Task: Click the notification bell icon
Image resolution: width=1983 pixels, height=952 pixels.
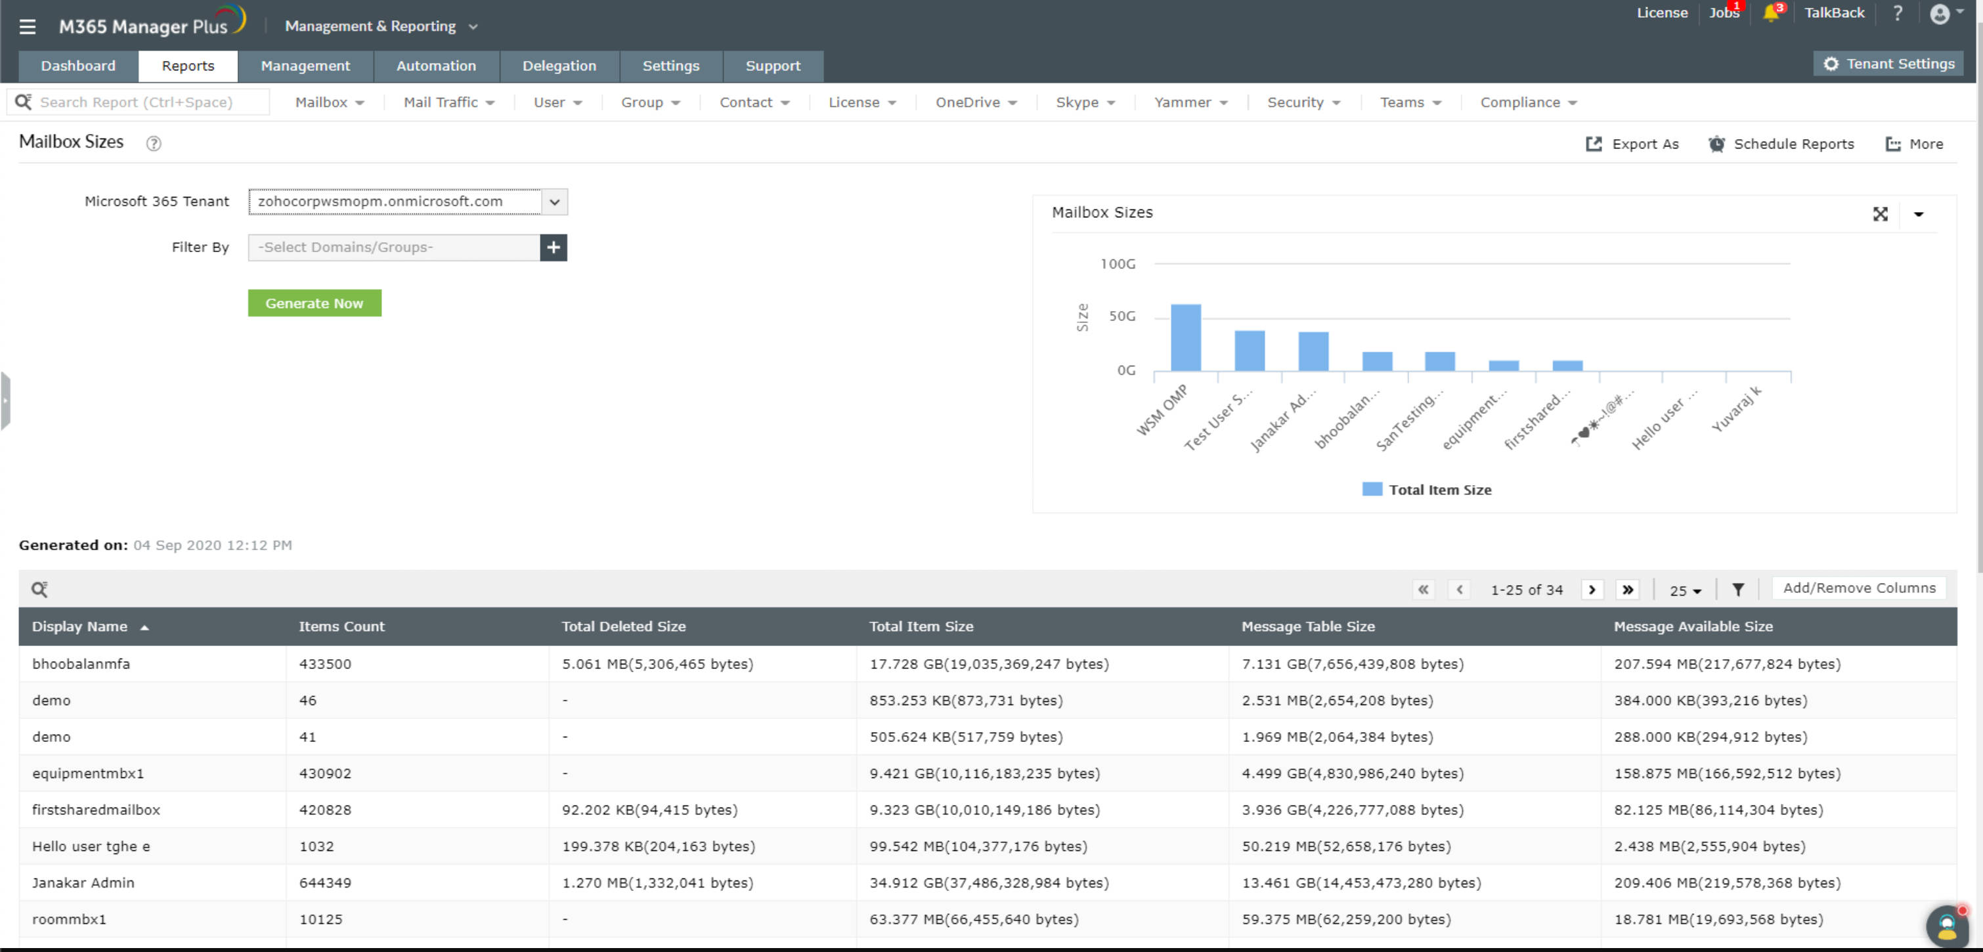Action: click(x=1770, y=13)
